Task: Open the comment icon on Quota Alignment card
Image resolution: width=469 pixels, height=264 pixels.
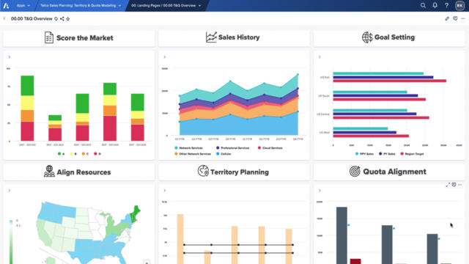Action: click(x=454, y=185)
